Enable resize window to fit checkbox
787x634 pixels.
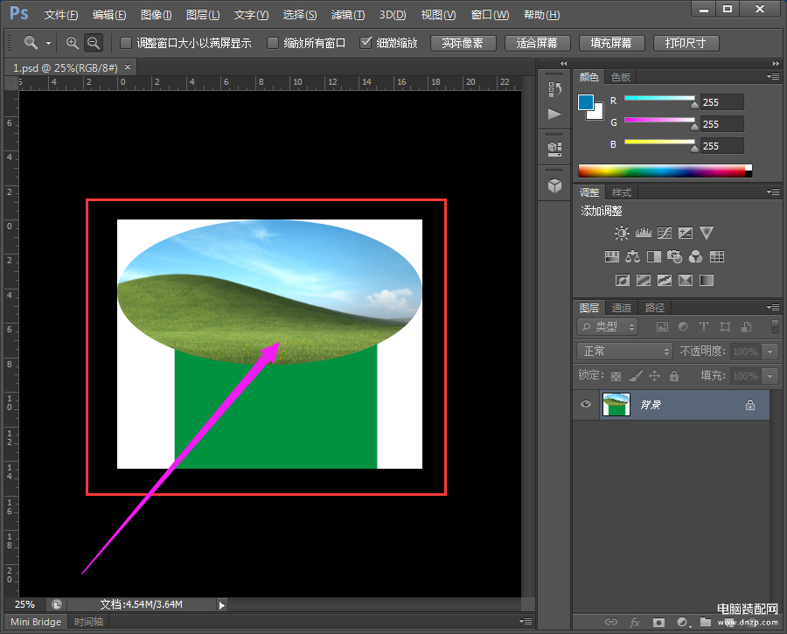[x=126, y=43]
